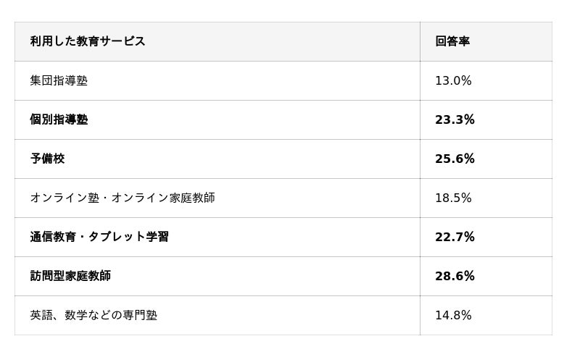Click the 14.8% value cell
This screenshot has height=357, width=580.
(453, 315)
